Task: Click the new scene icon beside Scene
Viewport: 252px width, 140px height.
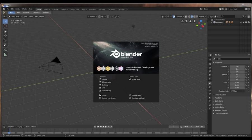Action: point(220,9)
